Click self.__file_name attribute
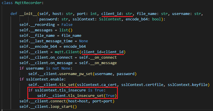The height and width of the screenshot is (111, 213). pos(37,36)
